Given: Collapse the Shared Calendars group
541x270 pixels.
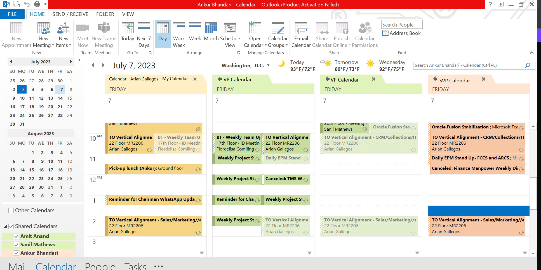Looking at the screenshot, I should (5, 226).
